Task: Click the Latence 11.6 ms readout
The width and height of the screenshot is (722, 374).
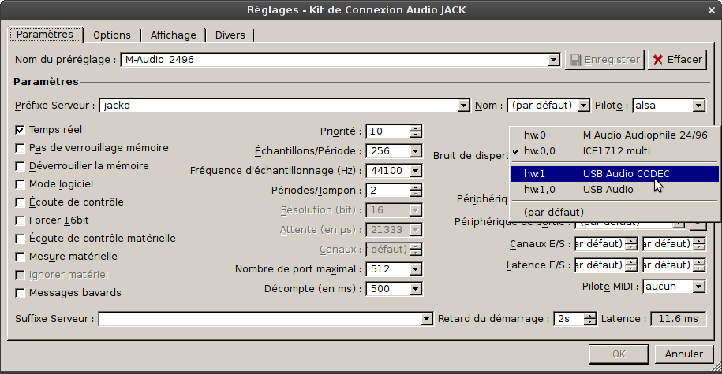Action: [x=679, y=319]
